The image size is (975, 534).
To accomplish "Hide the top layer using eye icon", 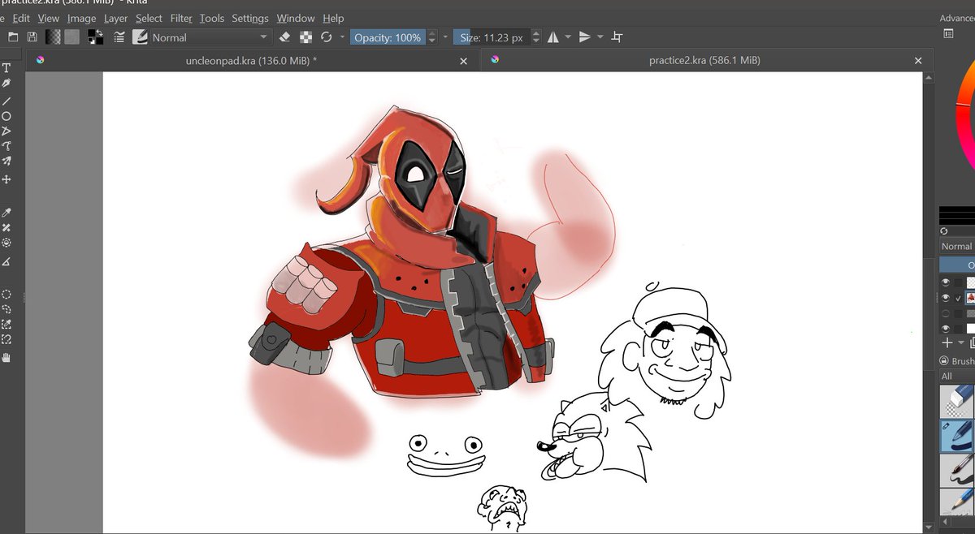I will coord(946,282).
